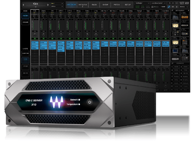Select the CUSTOM layer button
This screenshot has height=141, width=195.
25,54
